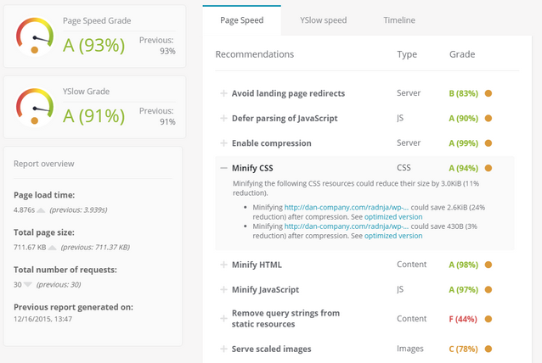This screenshot has height=363, width=542.
Task: Click orange dot on Remove query strings row
Action: [488, 318]
